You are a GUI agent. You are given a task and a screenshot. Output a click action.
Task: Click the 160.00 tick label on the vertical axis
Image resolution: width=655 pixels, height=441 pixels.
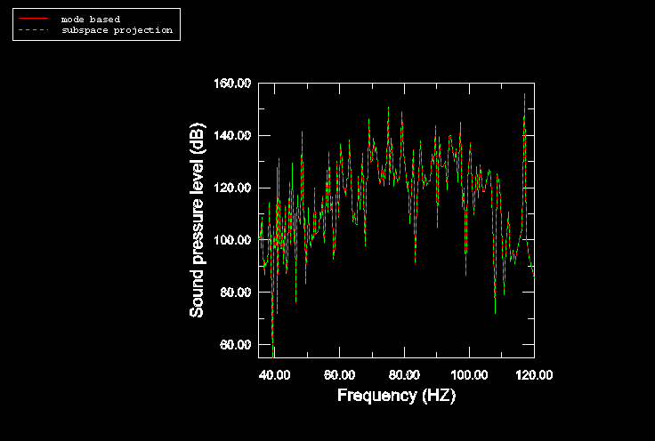[232, 84]
